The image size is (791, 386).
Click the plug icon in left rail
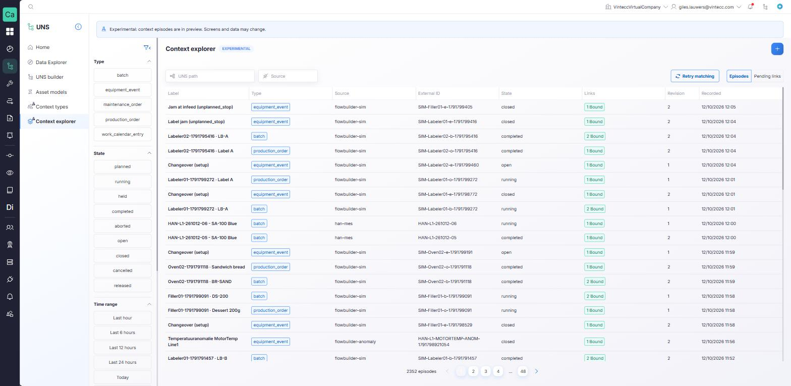click(x=10, y=280)
